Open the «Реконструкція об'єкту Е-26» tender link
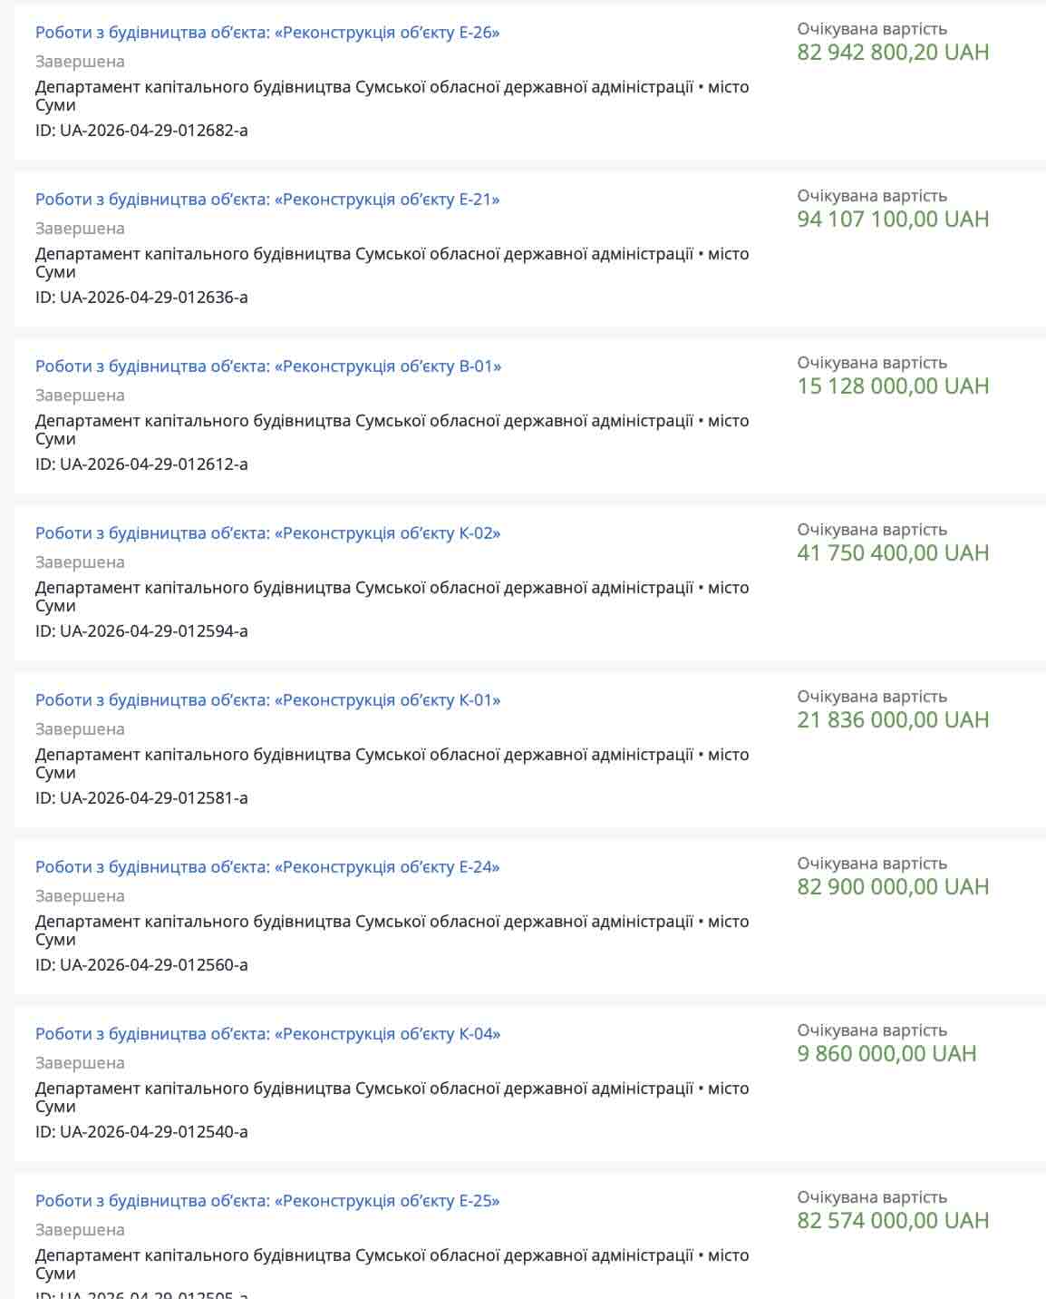Screen dimensions: 1046x1299 [x=267, y=33]
